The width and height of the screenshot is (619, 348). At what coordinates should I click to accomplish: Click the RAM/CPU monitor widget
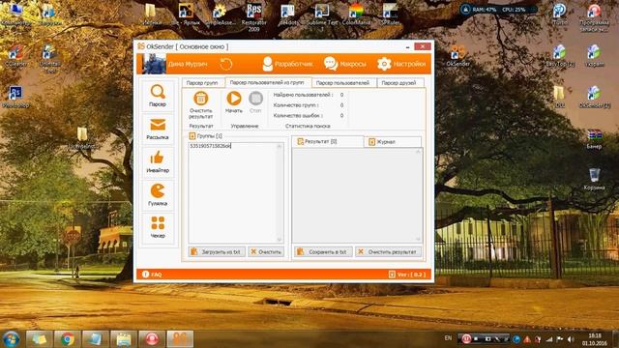click(x=498, y=9)
